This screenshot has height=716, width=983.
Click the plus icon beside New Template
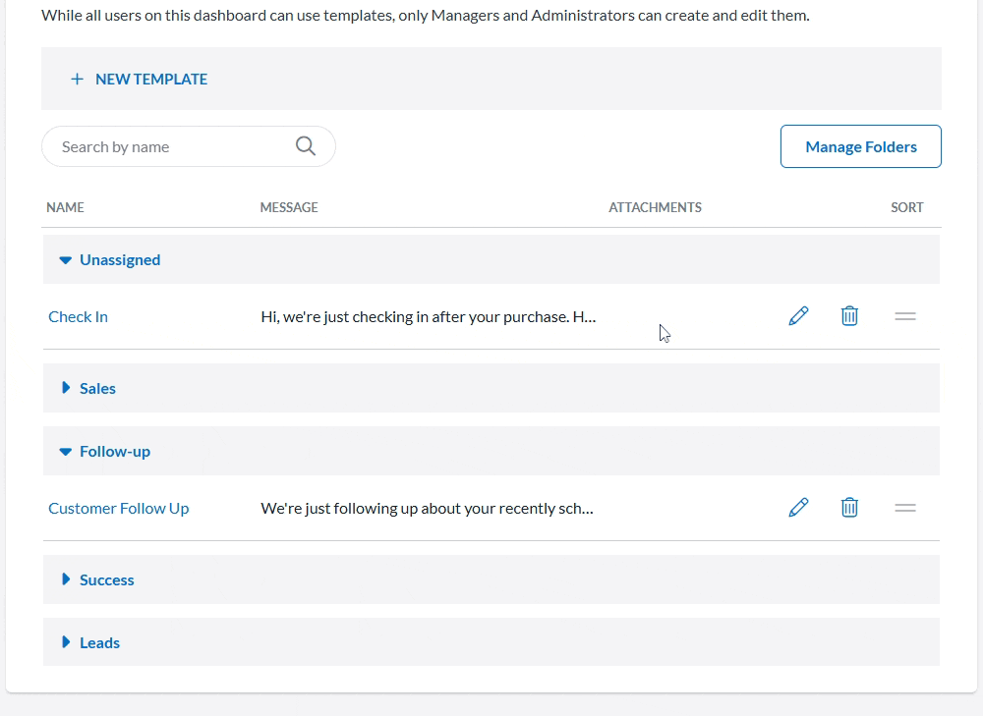pos(77,80)
